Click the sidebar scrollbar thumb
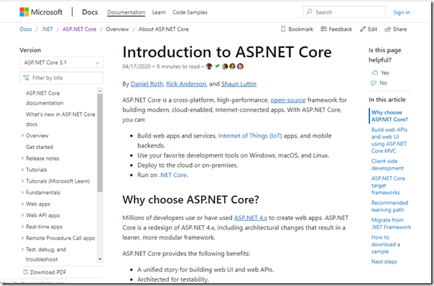This screenshot has height=286, width=434. pyautogui.click(x=100, y=143)
